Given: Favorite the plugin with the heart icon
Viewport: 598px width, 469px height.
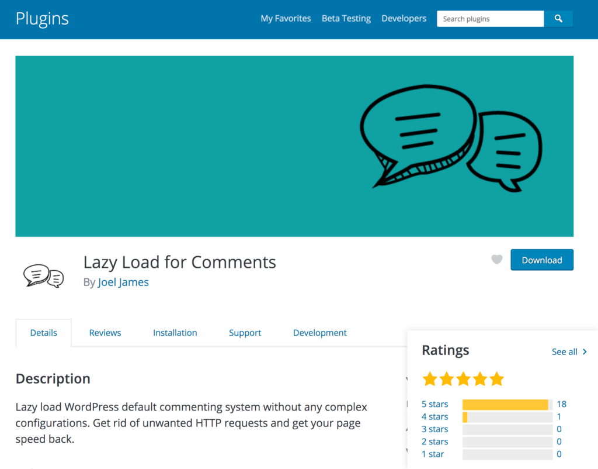Looking at the screenshot, I should point(496,260).
